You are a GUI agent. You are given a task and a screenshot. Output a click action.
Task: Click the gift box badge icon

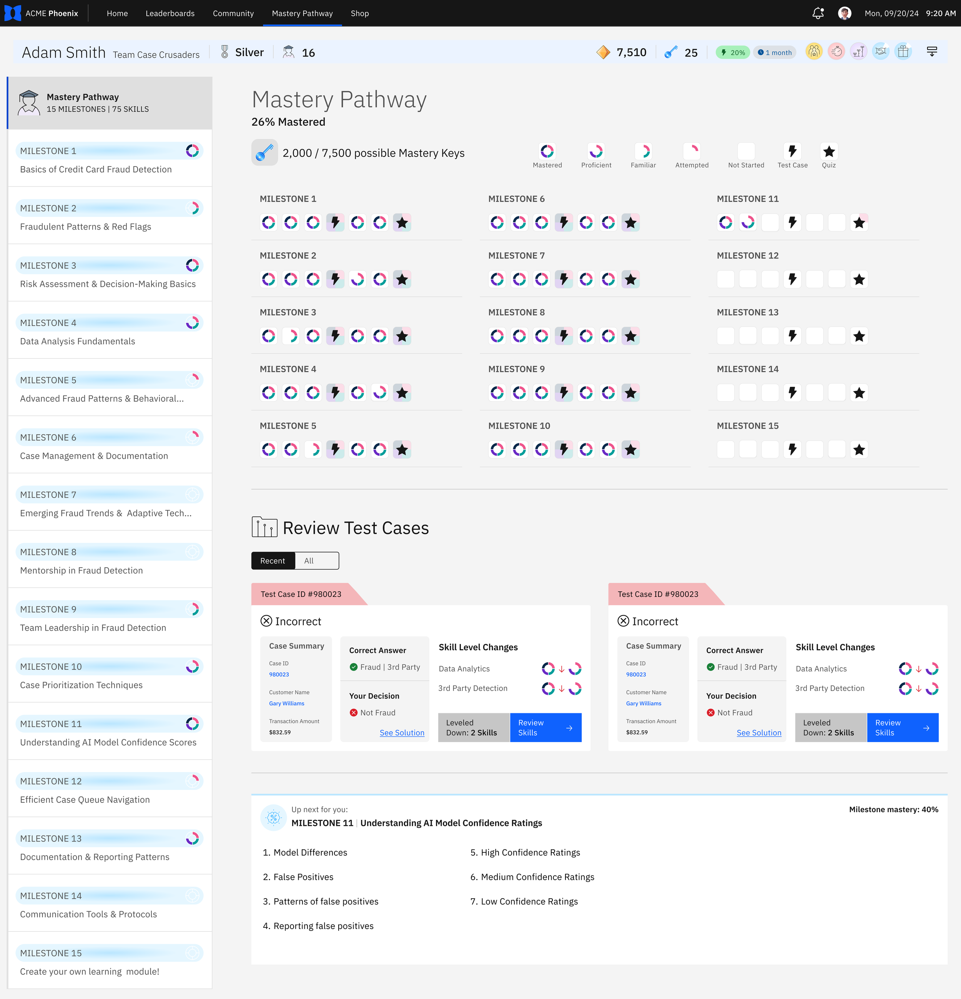click(x=903, y=52)
